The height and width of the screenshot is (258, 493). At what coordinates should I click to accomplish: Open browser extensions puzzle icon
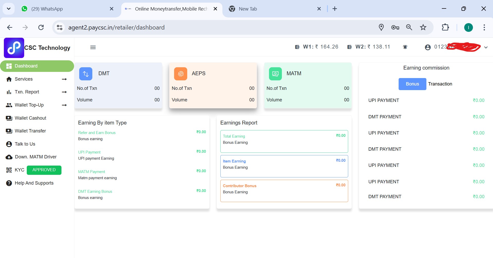(445, 27)
